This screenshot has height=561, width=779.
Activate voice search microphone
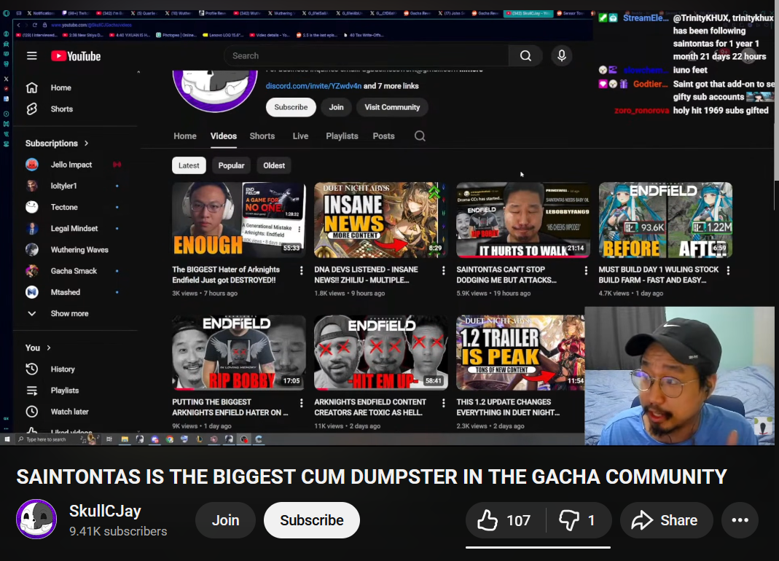561,55
